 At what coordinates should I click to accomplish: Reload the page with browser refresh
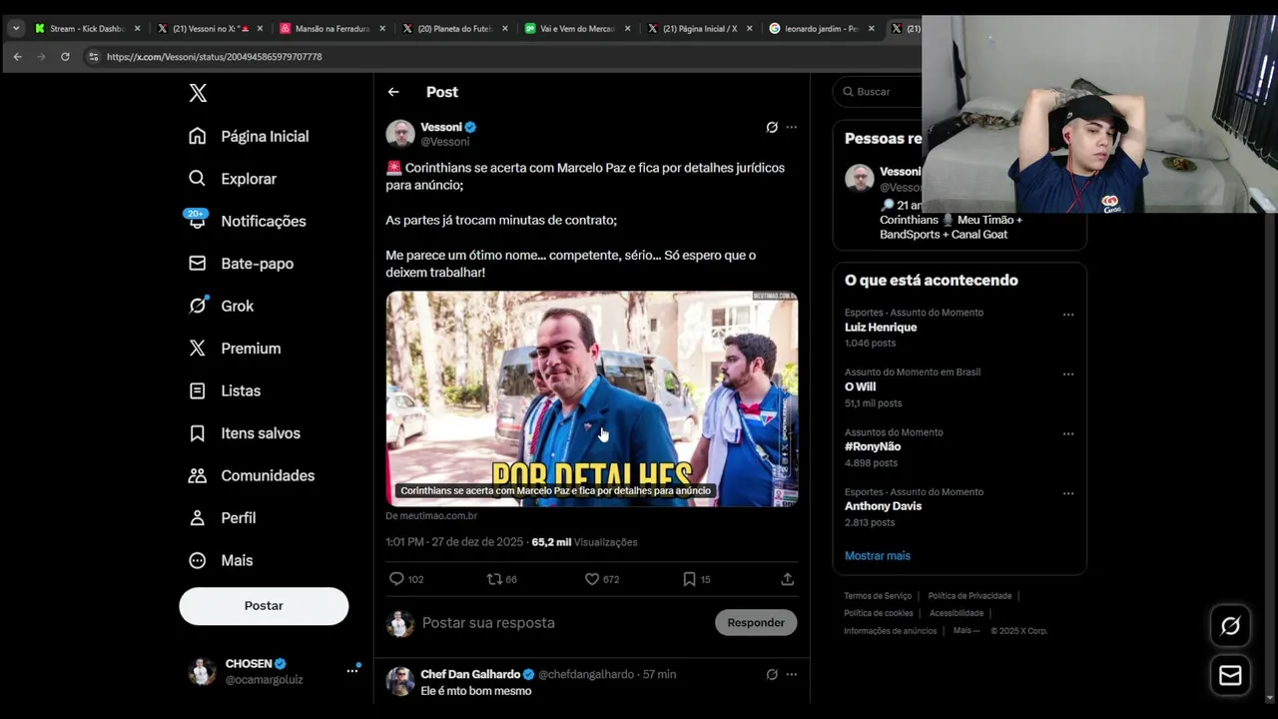[x=65, y=57]
